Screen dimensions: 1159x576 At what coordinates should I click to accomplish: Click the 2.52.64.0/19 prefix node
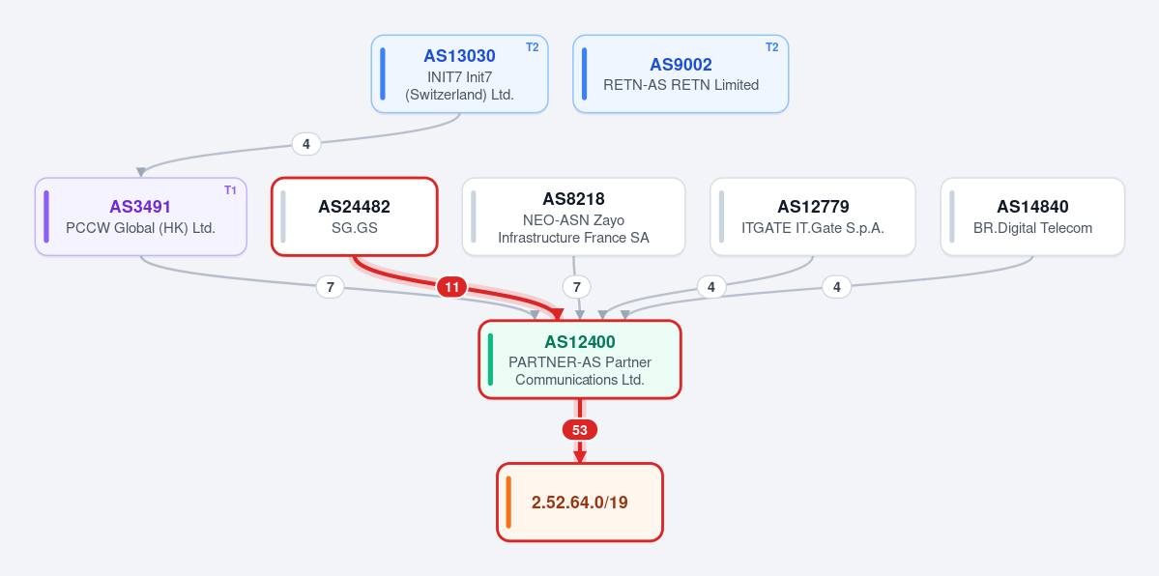tap(580, 502)
